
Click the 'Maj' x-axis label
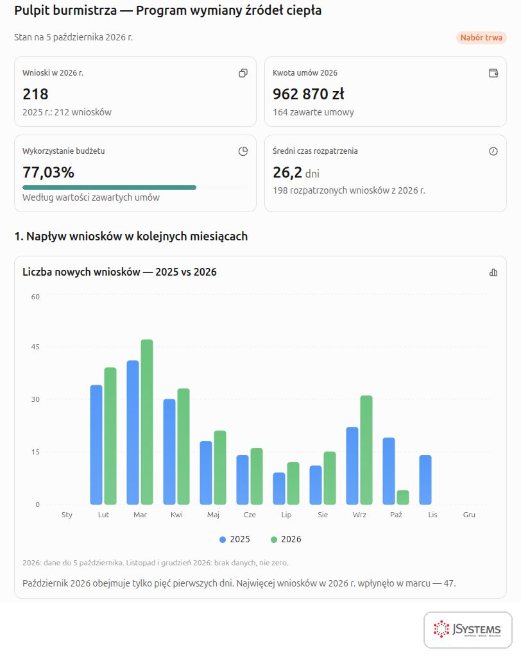click(x=213, y=515)
